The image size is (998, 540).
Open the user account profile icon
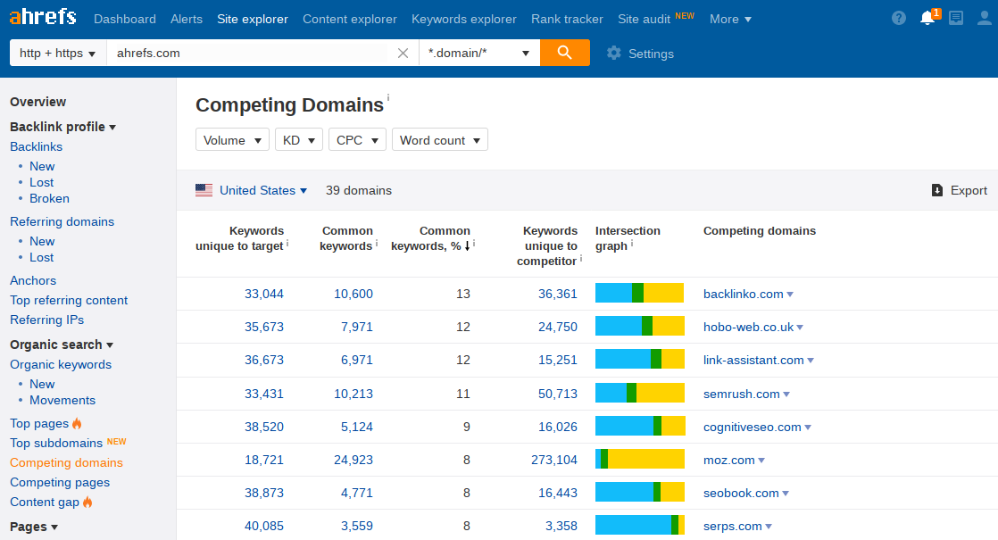[x=984, y=19]
